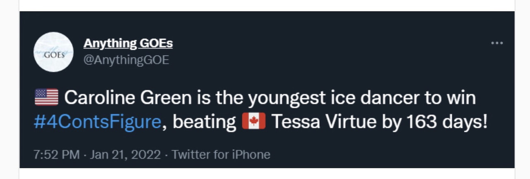Click the 7:52 PM timestamp
Screen dimensions: 530x179
pyautogui.click(x=56, y=155)
